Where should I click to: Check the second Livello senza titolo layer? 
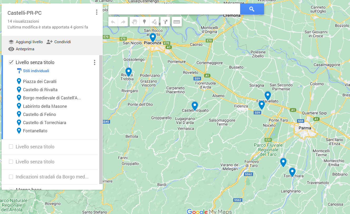11,147
